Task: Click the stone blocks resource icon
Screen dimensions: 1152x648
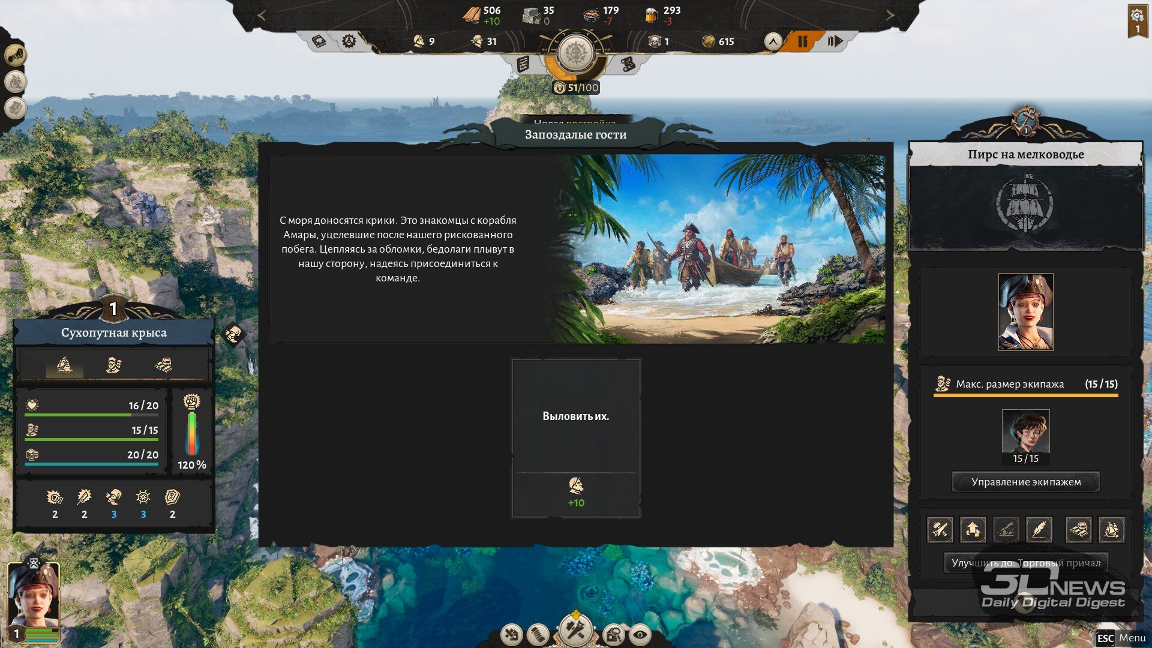Action: (531, 15)
